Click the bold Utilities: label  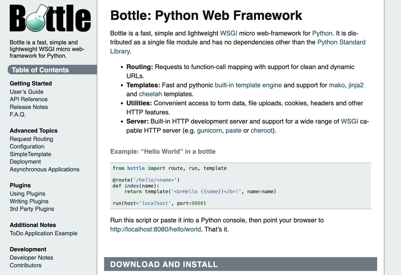pos(139,103)
